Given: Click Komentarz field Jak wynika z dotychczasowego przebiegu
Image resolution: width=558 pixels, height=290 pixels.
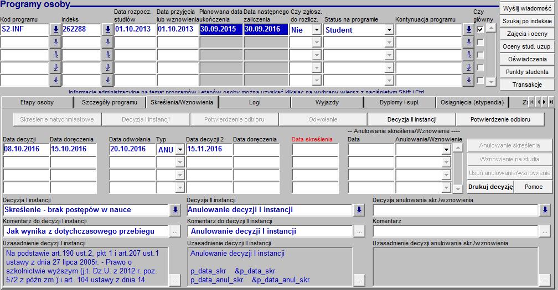Looking at the screenshot, I should pos(86,231).
